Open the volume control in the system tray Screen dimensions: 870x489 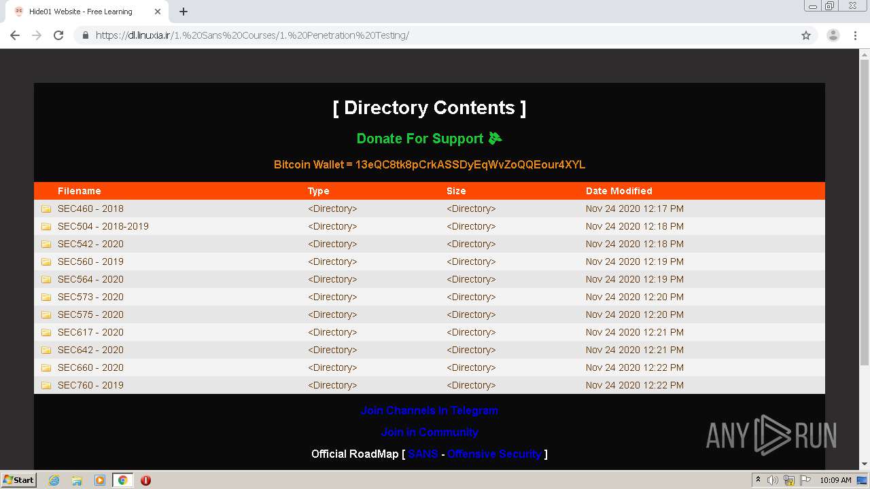coord(773,480)
